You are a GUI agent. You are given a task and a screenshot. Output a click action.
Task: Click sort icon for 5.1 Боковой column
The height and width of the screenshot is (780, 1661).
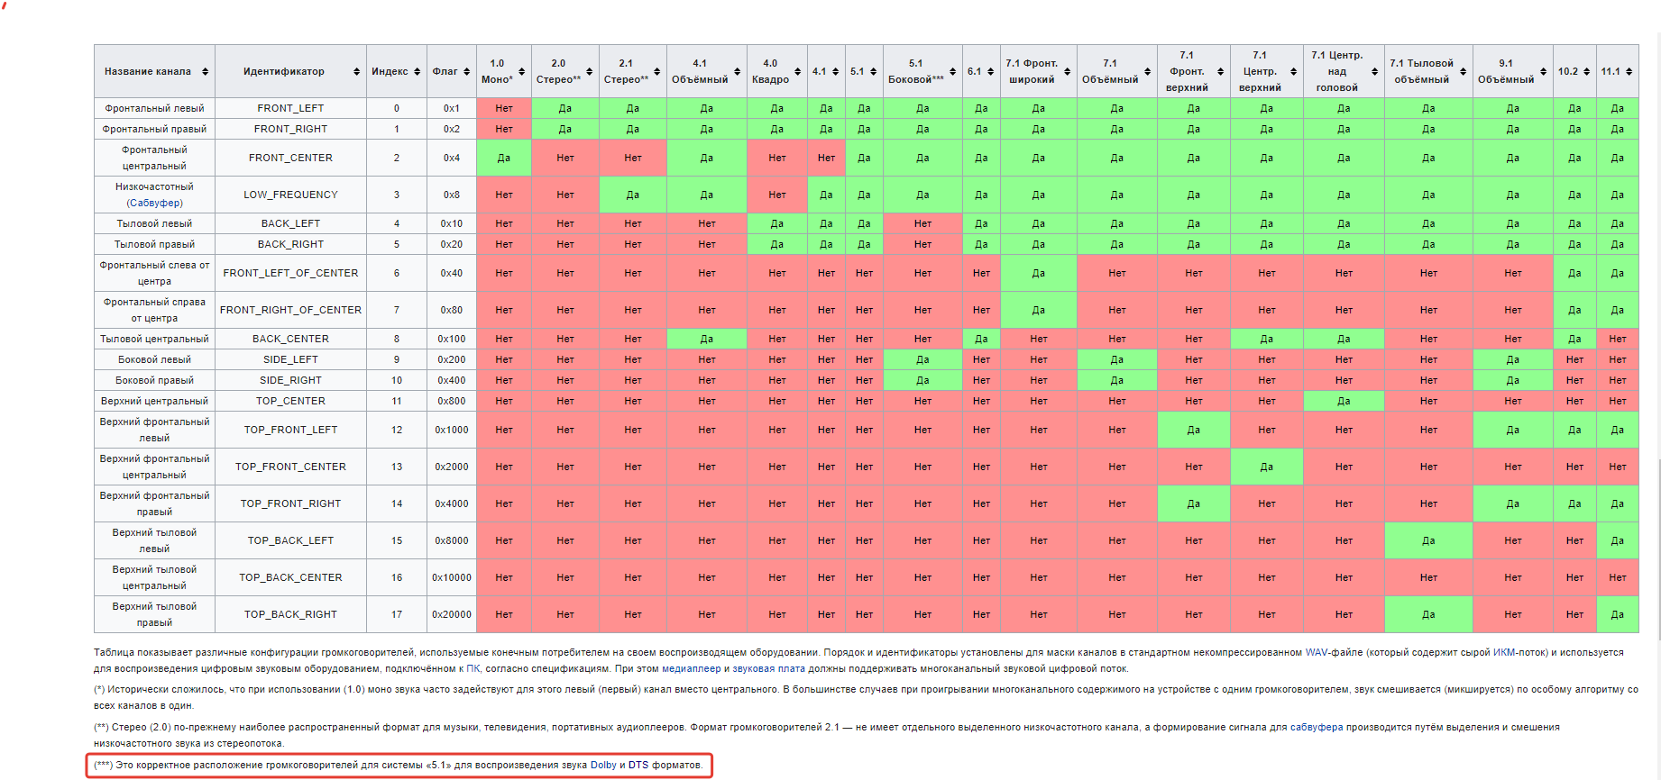[952, 72]
